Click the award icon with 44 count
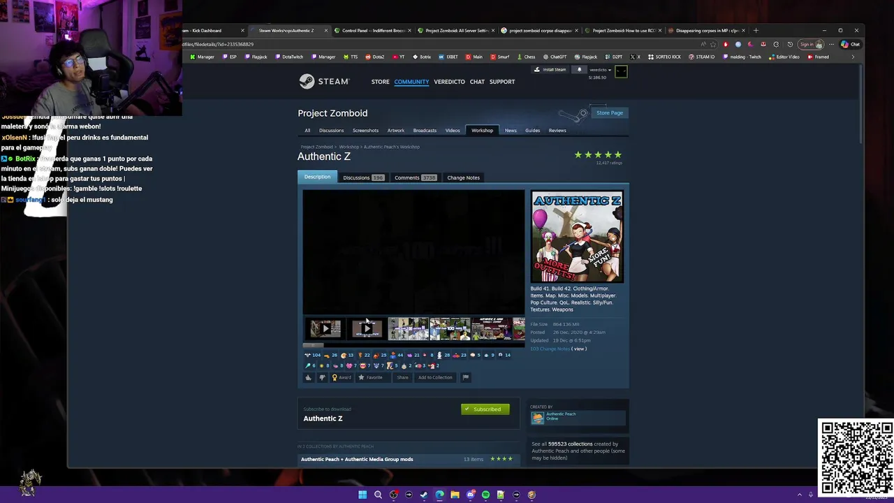Image resolution: width=894 pixels, height=503 pixels. tap(396, 355)
